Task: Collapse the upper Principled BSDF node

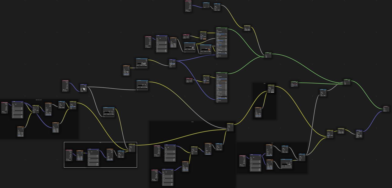Action: [x=217, y=28]
